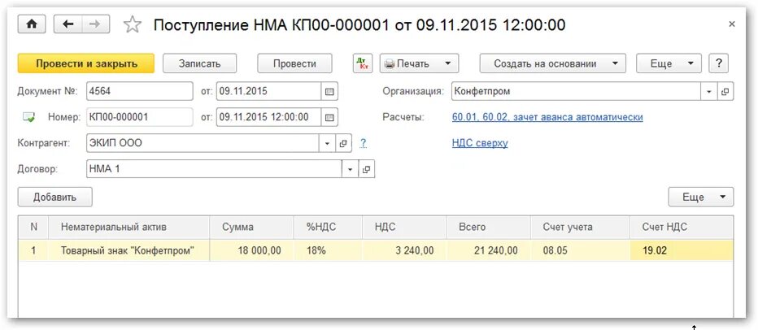Open the Печать dropdown menu
758x330 pixels.
419,63
